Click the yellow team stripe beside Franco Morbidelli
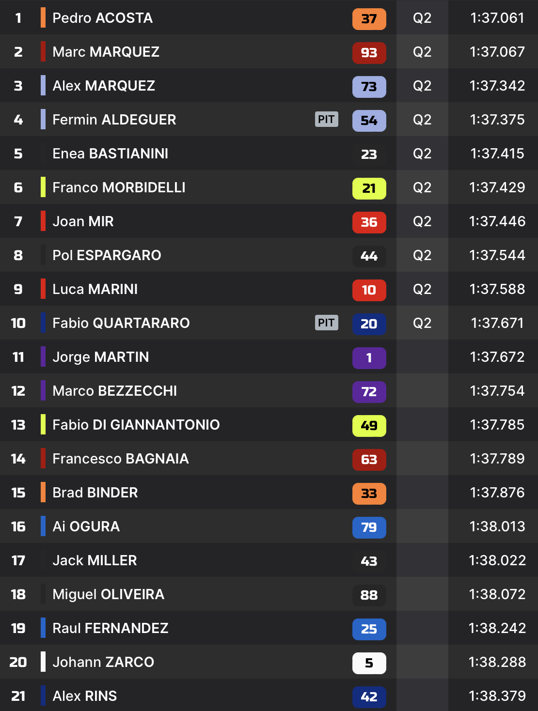Screen dimensions: 538x711 pos(43,187)
